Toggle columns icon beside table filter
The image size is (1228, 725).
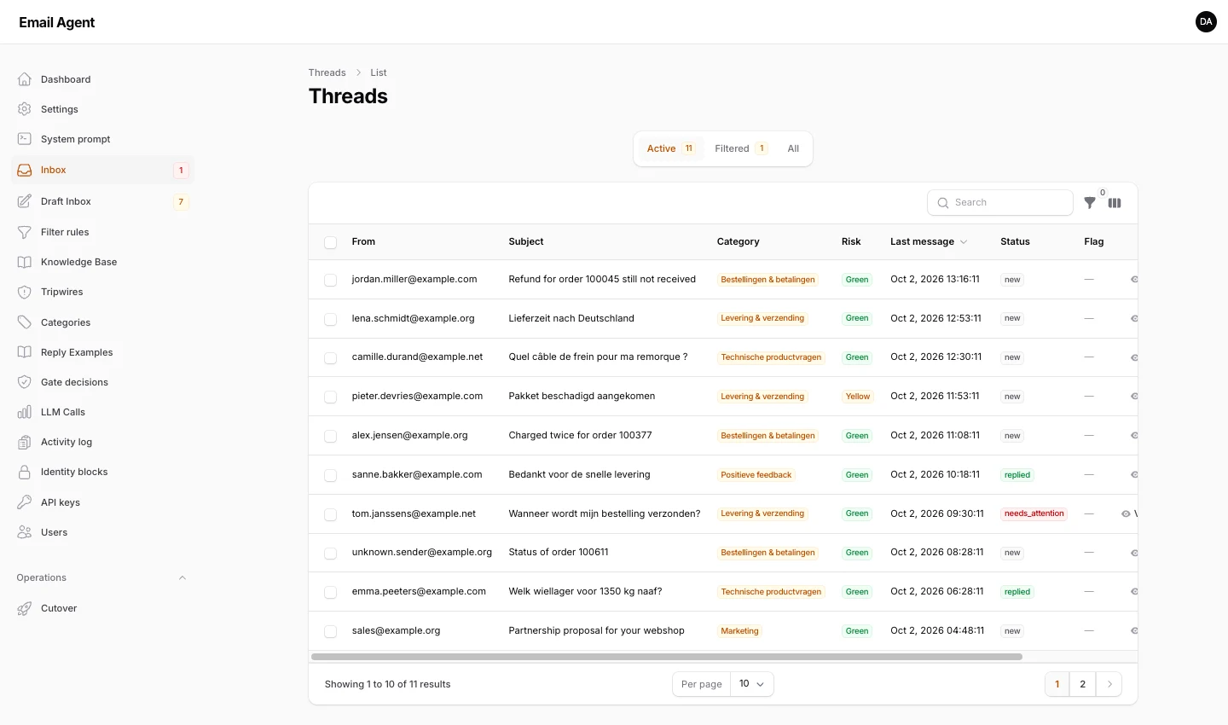[1115, 203]
